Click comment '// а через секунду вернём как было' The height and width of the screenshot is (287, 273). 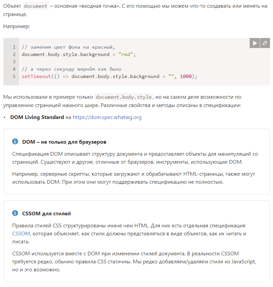pyautogui.click(x=72, y=69)
